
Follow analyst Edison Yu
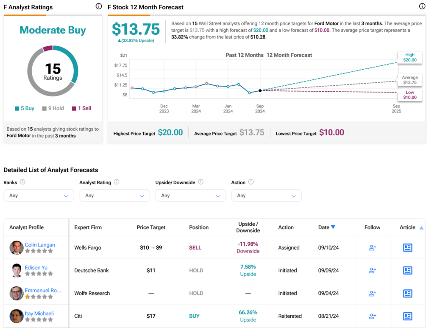[x=372, y=270]
